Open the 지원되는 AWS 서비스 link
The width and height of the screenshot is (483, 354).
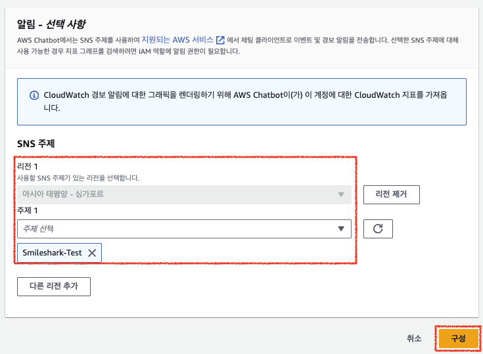click(x=177, y=41)
